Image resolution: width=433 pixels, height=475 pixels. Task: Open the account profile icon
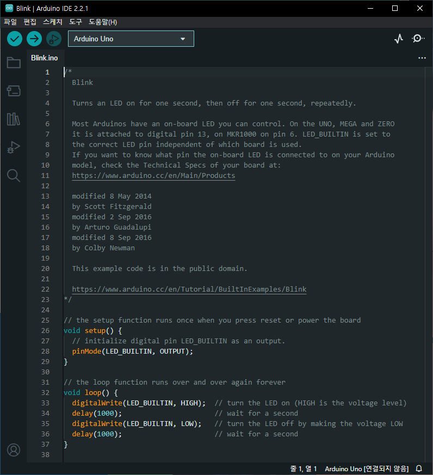coord(14,450)
